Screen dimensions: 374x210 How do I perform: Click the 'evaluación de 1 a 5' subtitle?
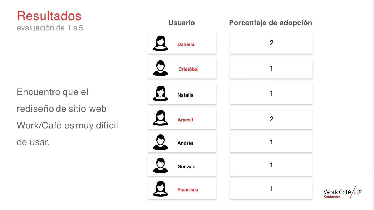click(x=50, y=28)
